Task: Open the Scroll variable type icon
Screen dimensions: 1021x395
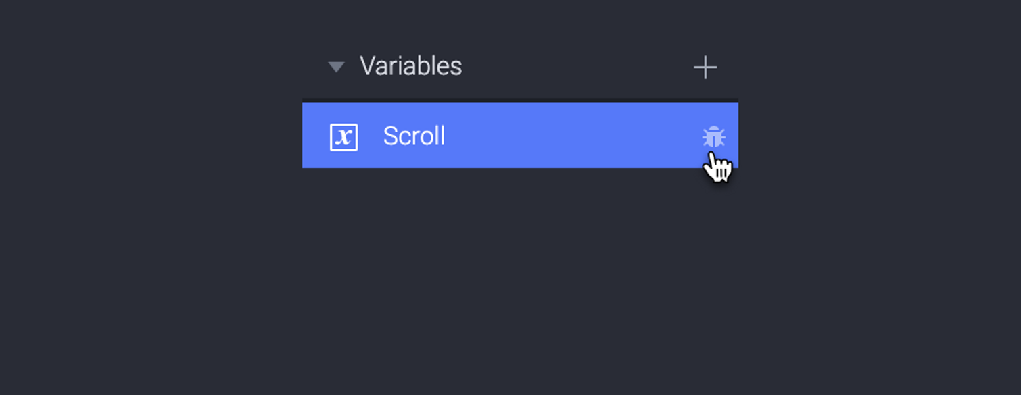Action: [x=343, y=137]
